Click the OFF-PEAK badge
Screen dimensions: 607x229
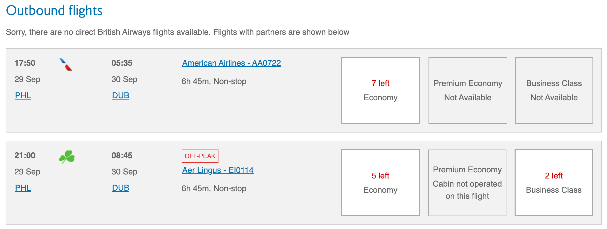pyautogui.click(x=200, y=156)
